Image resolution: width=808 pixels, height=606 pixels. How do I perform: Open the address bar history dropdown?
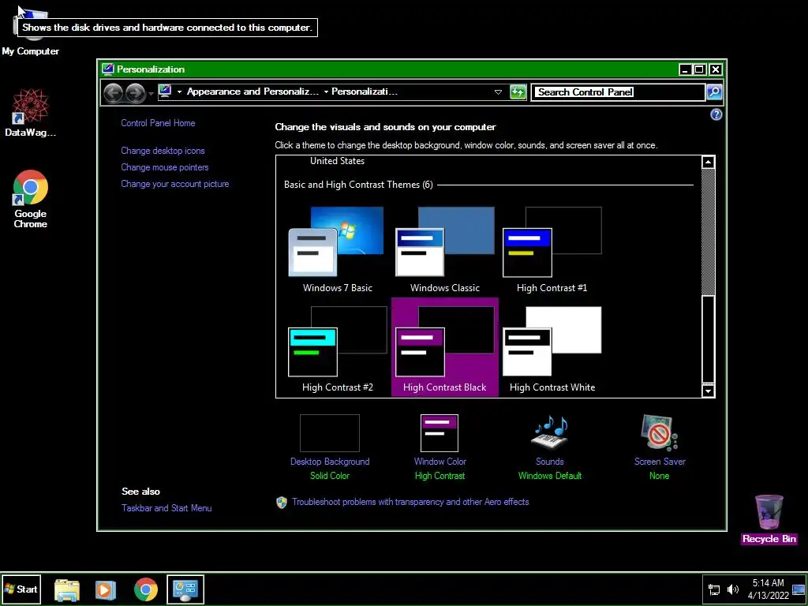click(498, 92)
